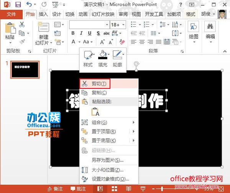
Task: Click the 备注 Notes button in the status bar
Action: coord(55,189)
